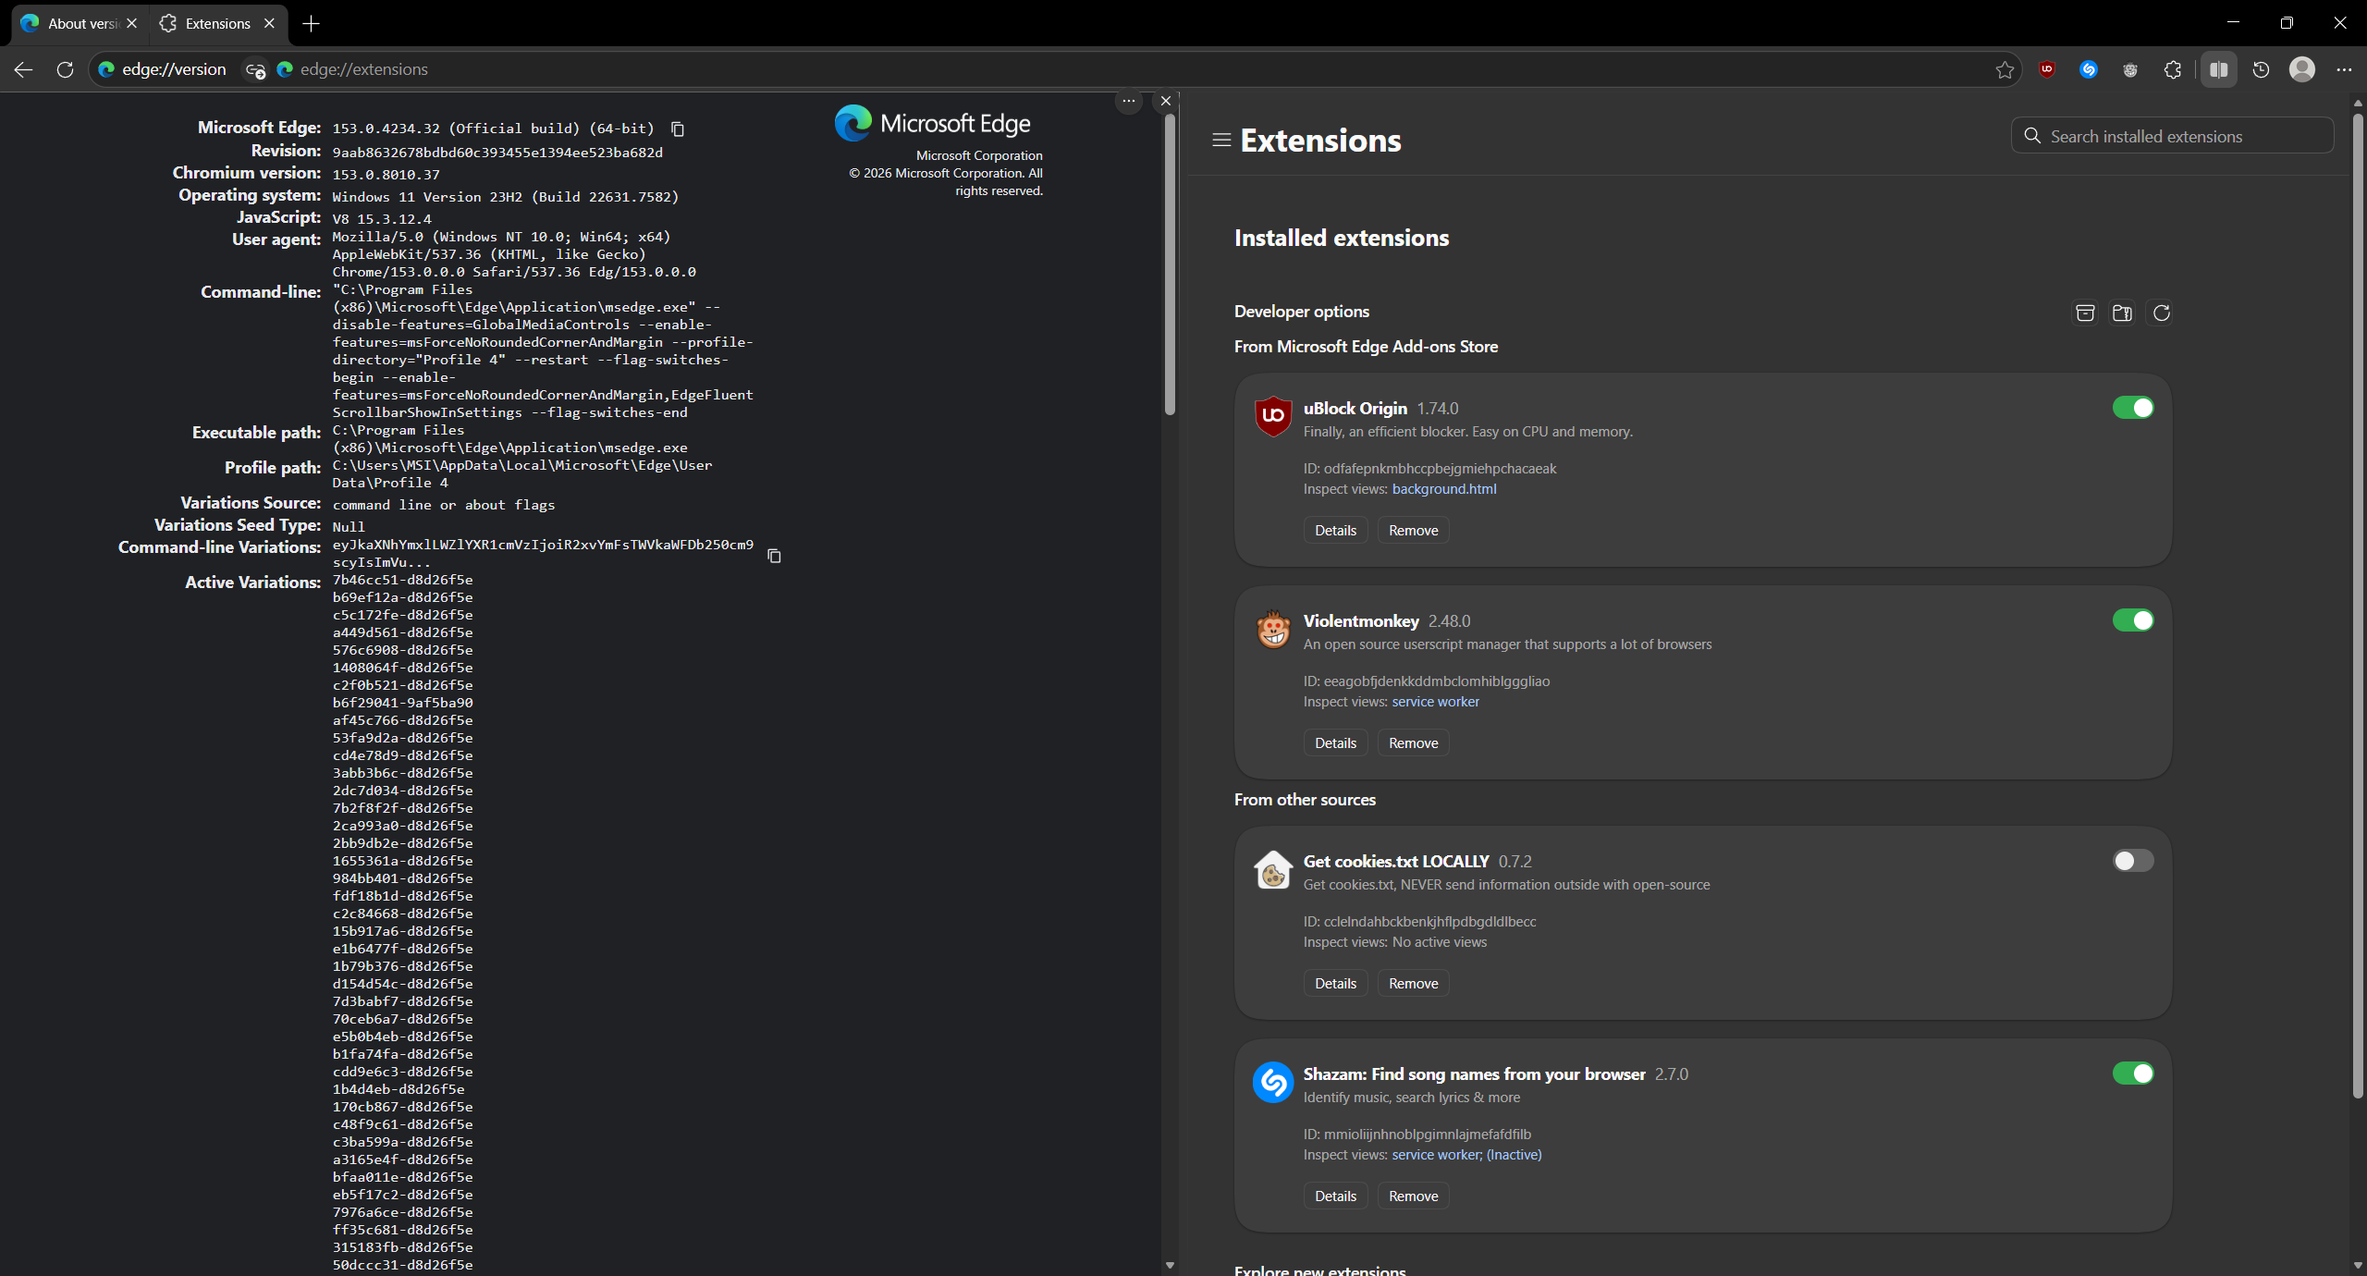Screen dimensions: 2367x1276
Task: Open uBlock Origin background.html inspect view
Action: [x=1443, y=489]
